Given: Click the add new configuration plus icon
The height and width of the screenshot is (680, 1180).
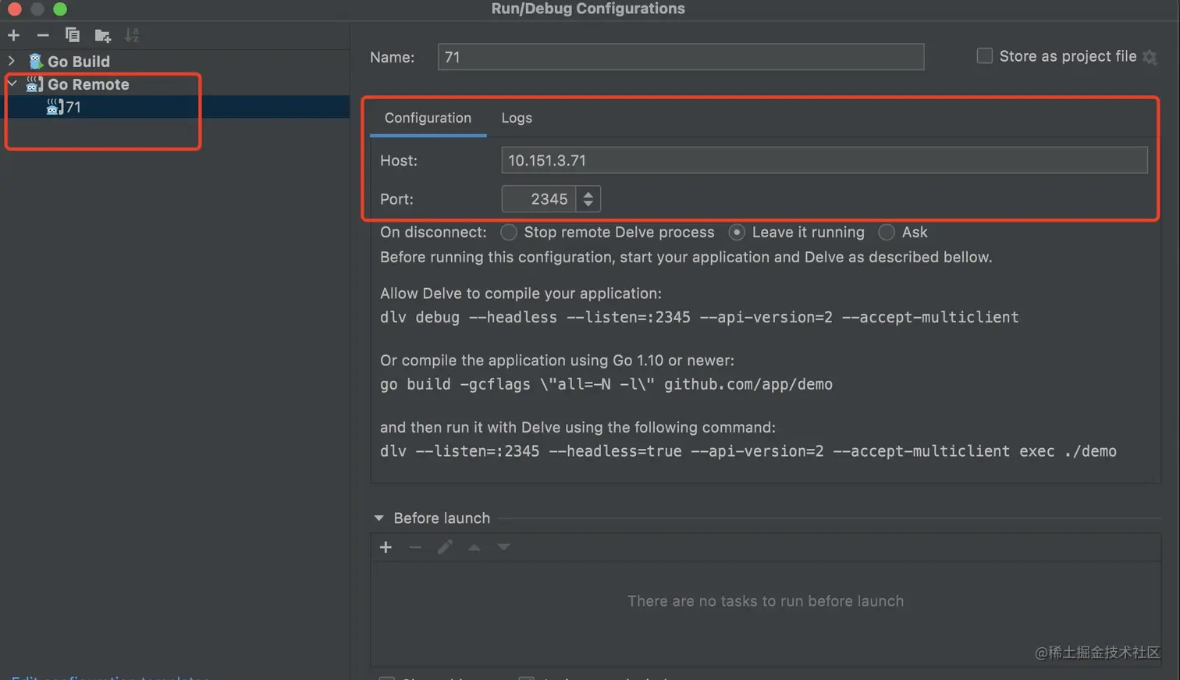Looking at the screenshot, I should (13, 35).
